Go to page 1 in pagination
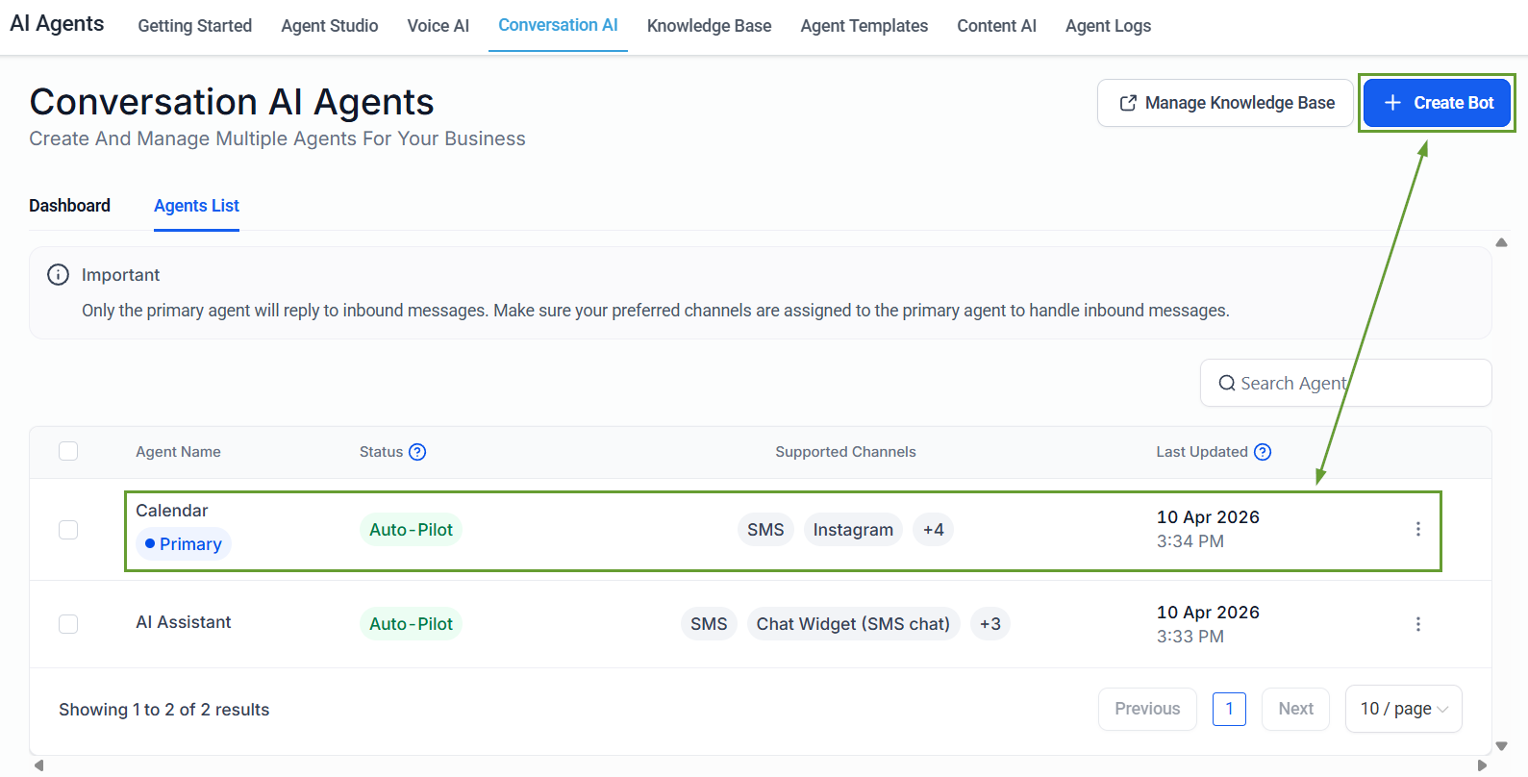The width and height of the screenshot is (1528, 777). click(1229, 709)
